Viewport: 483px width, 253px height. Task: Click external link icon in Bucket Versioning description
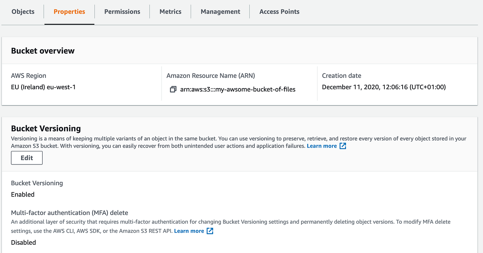343,146
